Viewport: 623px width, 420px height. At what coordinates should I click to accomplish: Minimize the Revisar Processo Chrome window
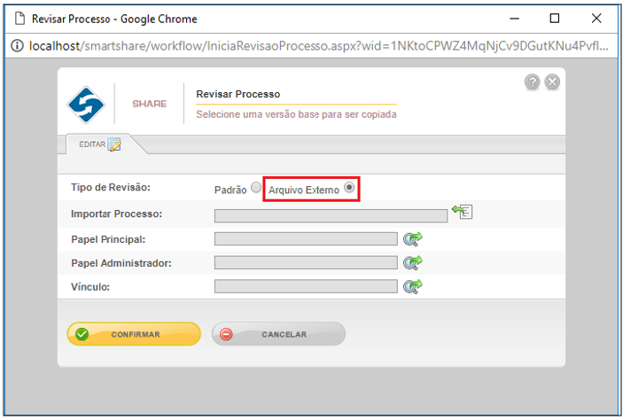[x=515, y=19]
